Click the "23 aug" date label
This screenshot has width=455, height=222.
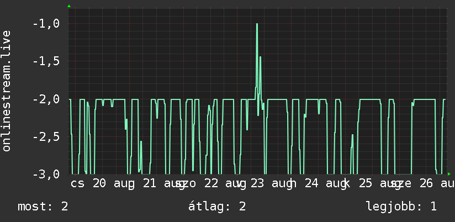(x=272, y=184)
